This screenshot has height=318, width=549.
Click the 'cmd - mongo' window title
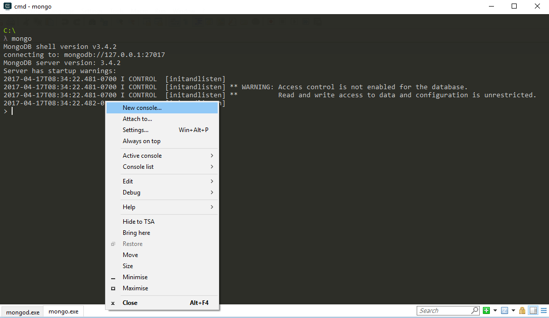pyautogui.click(x=33, y=7)
